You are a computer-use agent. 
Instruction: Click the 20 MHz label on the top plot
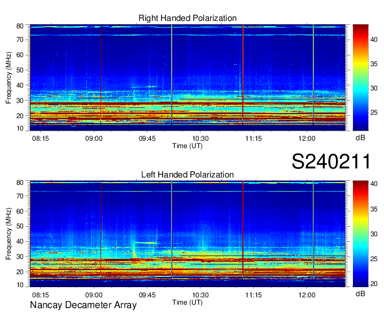pyautogui.click(x=20, y=116)
